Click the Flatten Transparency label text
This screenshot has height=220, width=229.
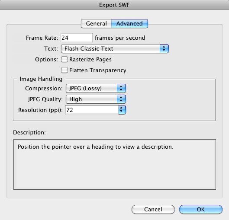click(98, 70)
